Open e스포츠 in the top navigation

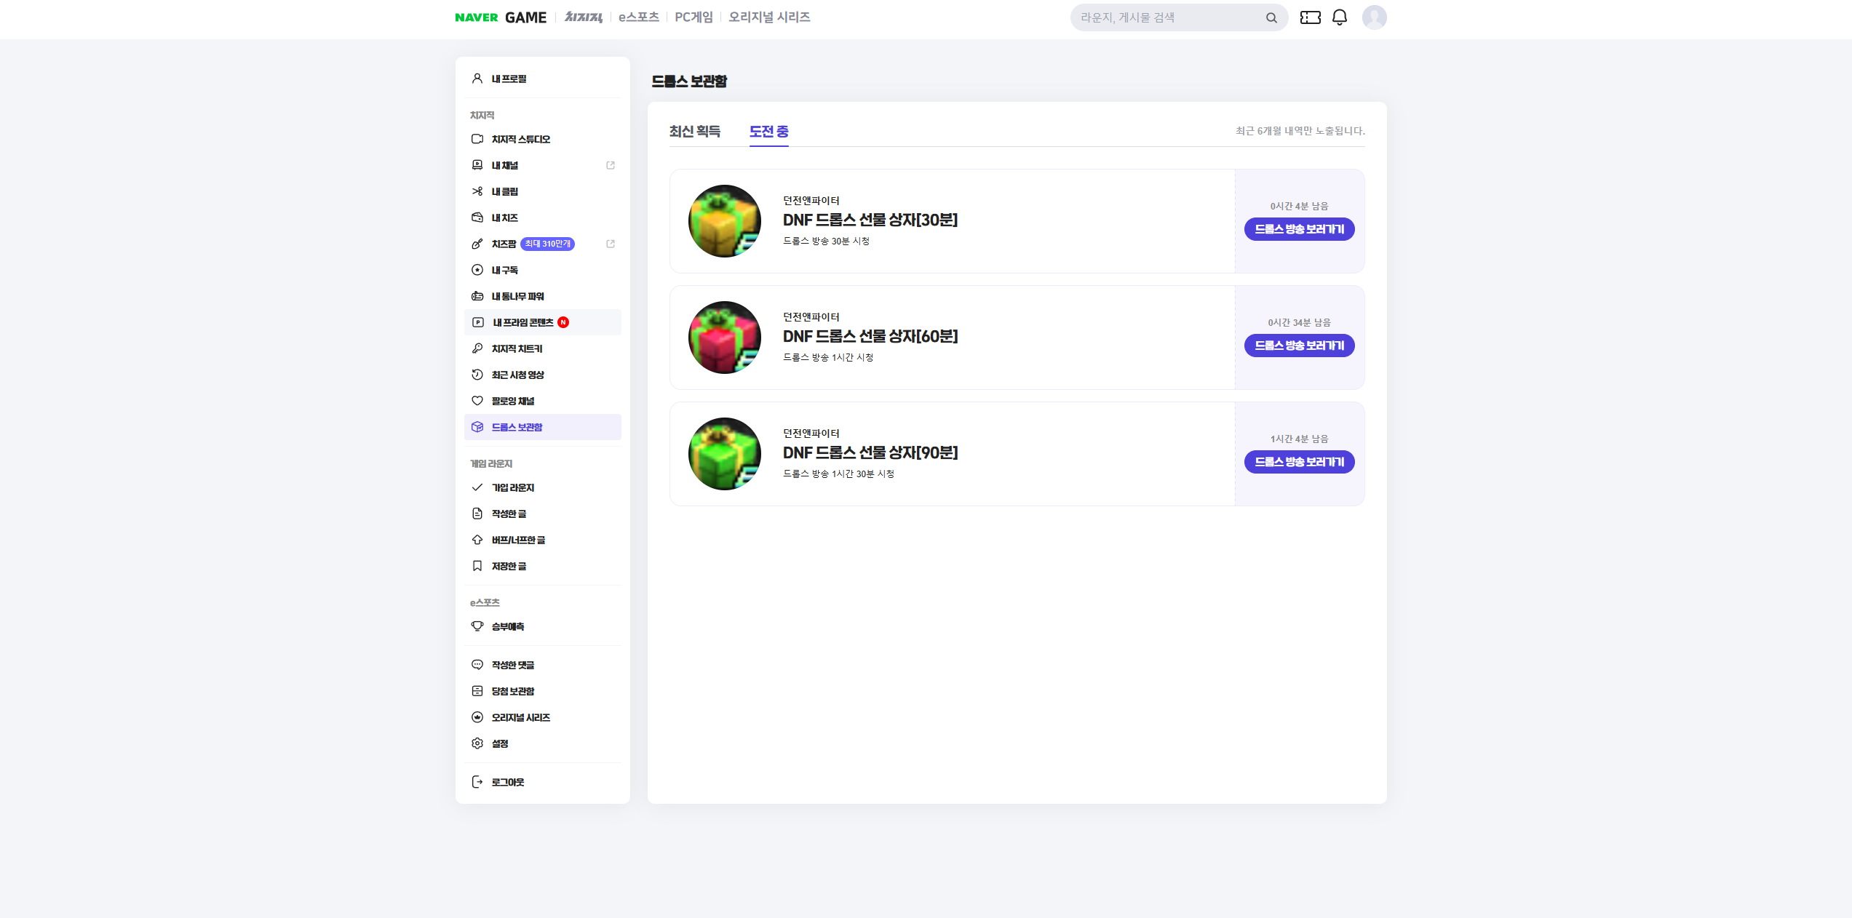point(638,17)
